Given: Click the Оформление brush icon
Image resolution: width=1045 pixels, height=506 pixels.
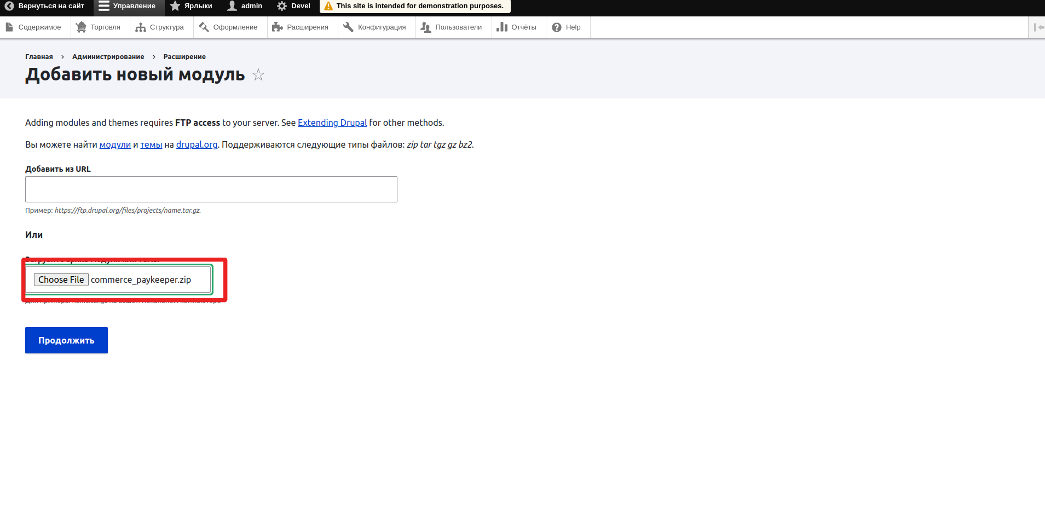Looking at the screenshot, I should pos(204,27).
